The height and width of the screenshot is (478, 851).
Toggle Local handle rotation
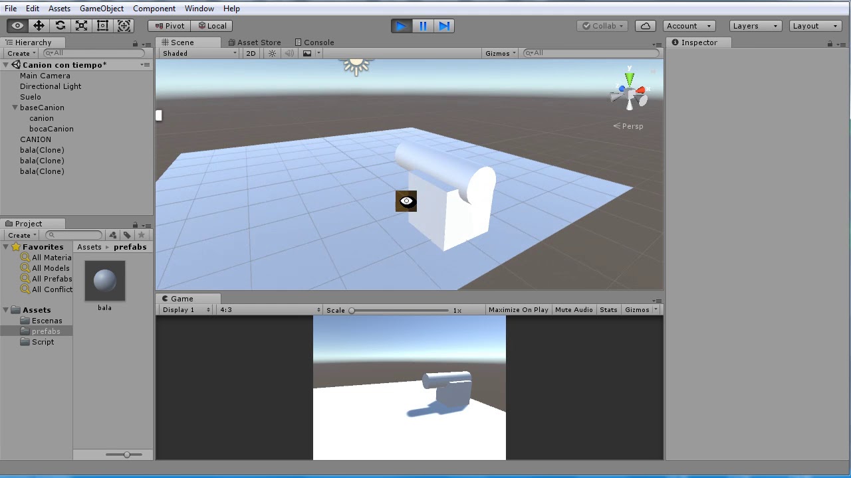tap(211, 26)
